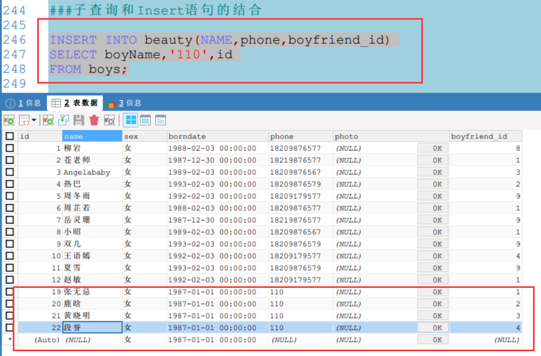This screenshot has height=356, width=541.
Task: Click the name cell 双儿
Action: click(x=92, y=244)
